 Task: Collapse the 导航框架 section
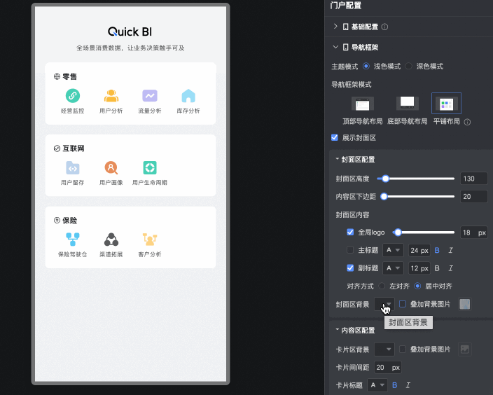335,47
